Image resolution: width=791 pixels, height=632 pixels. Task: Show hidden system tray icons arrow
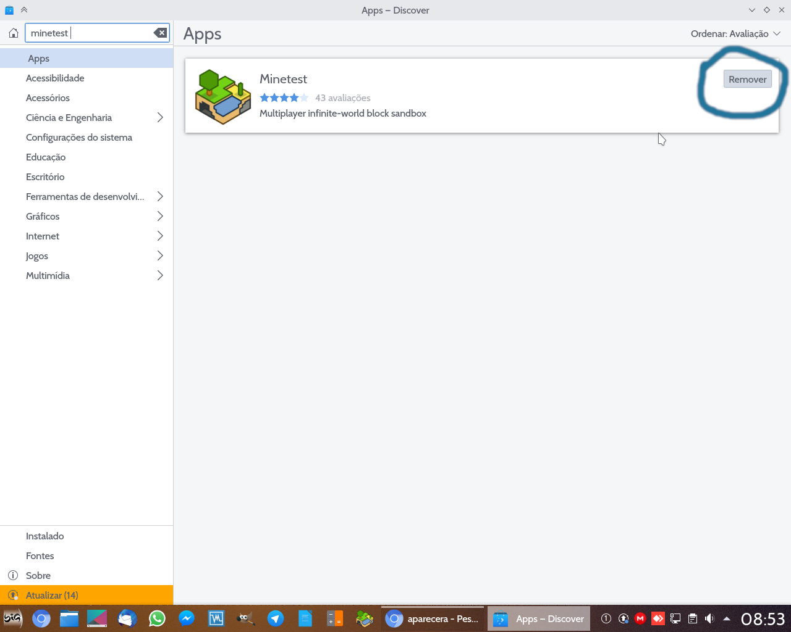[727, 618]
